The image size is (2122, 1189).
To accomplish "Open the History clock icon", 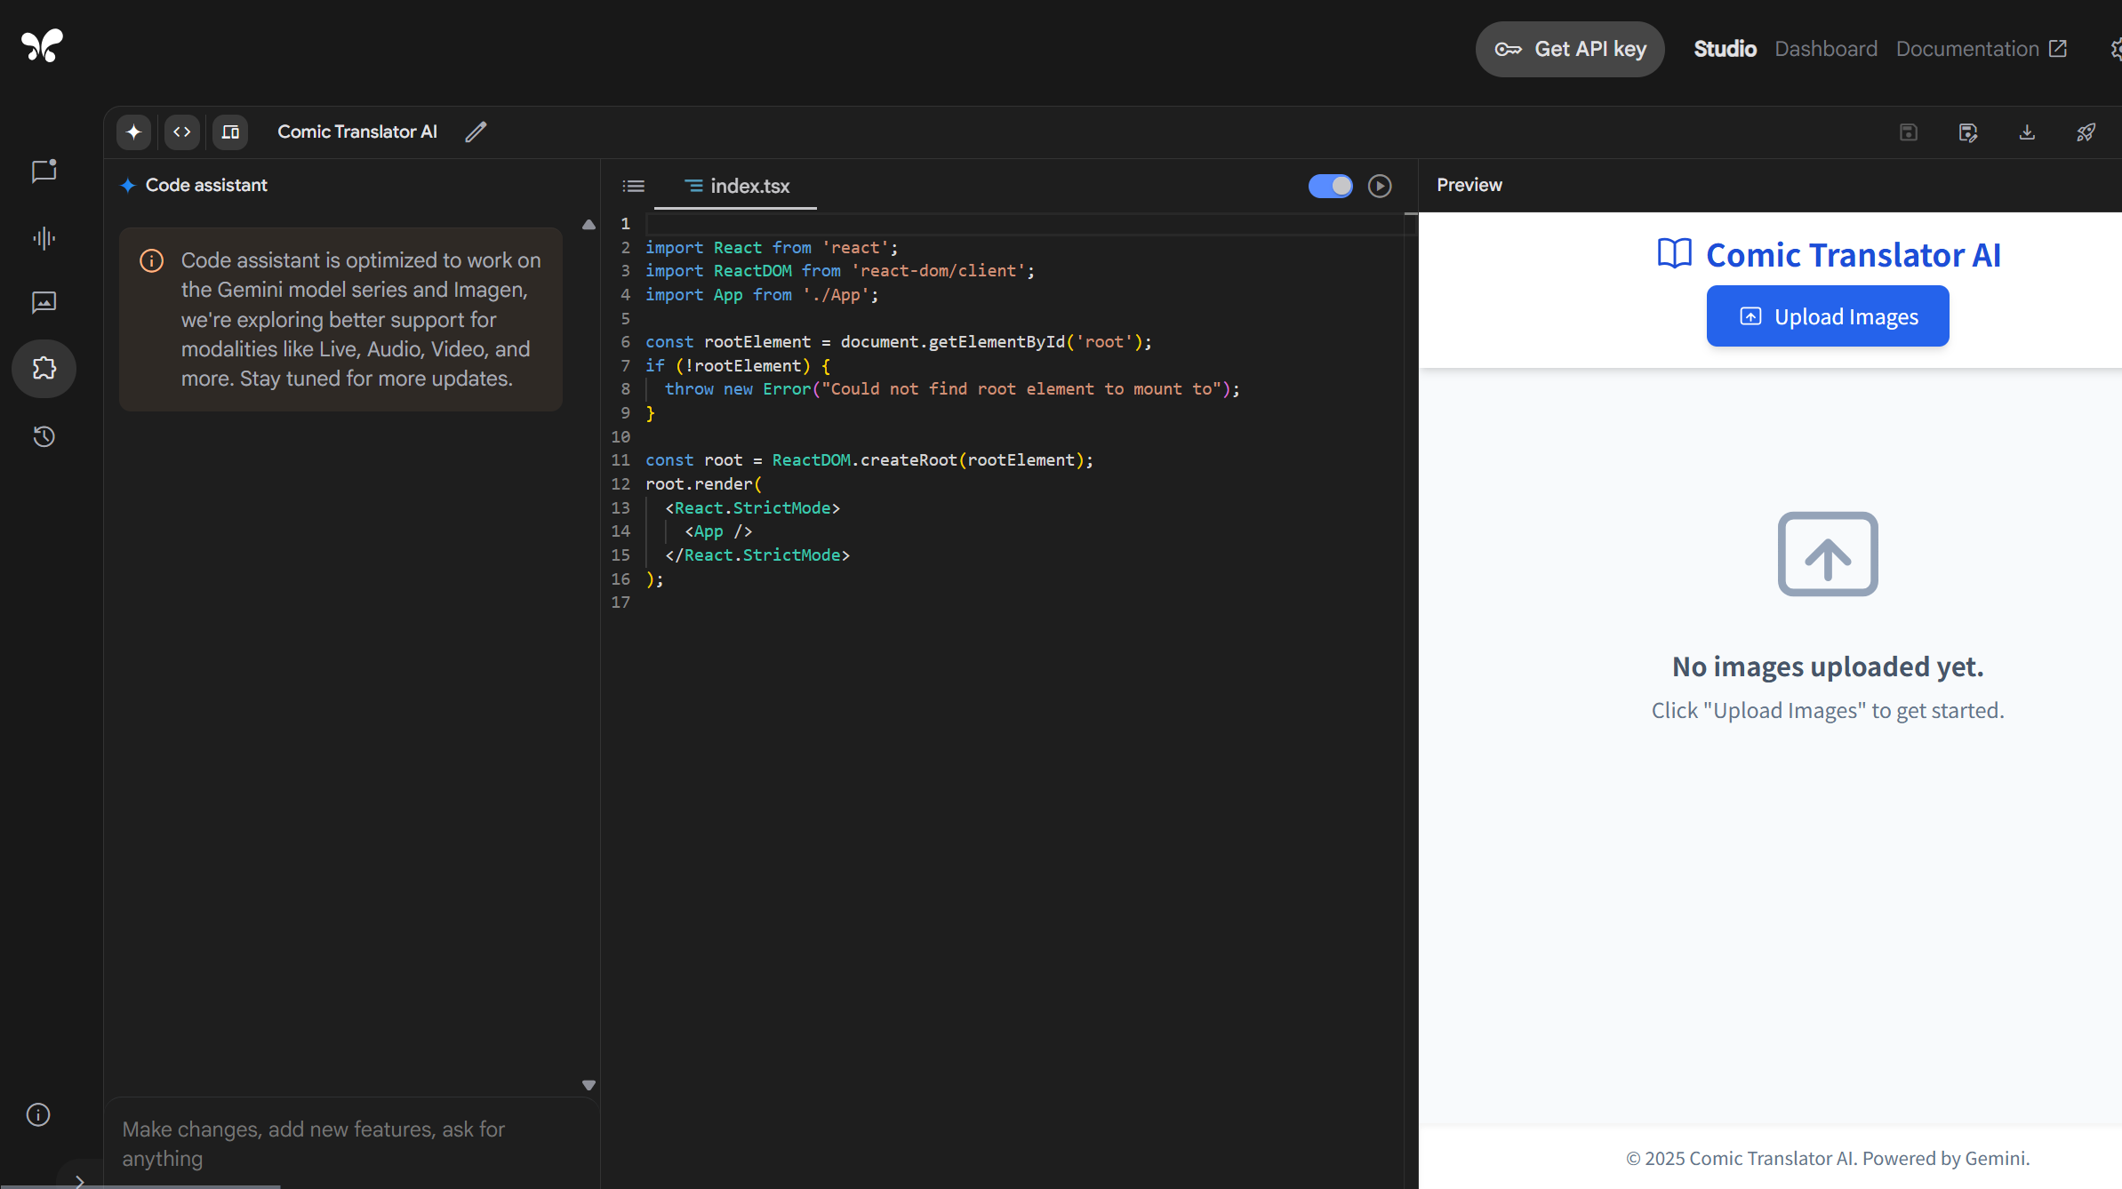I will 44,436.
